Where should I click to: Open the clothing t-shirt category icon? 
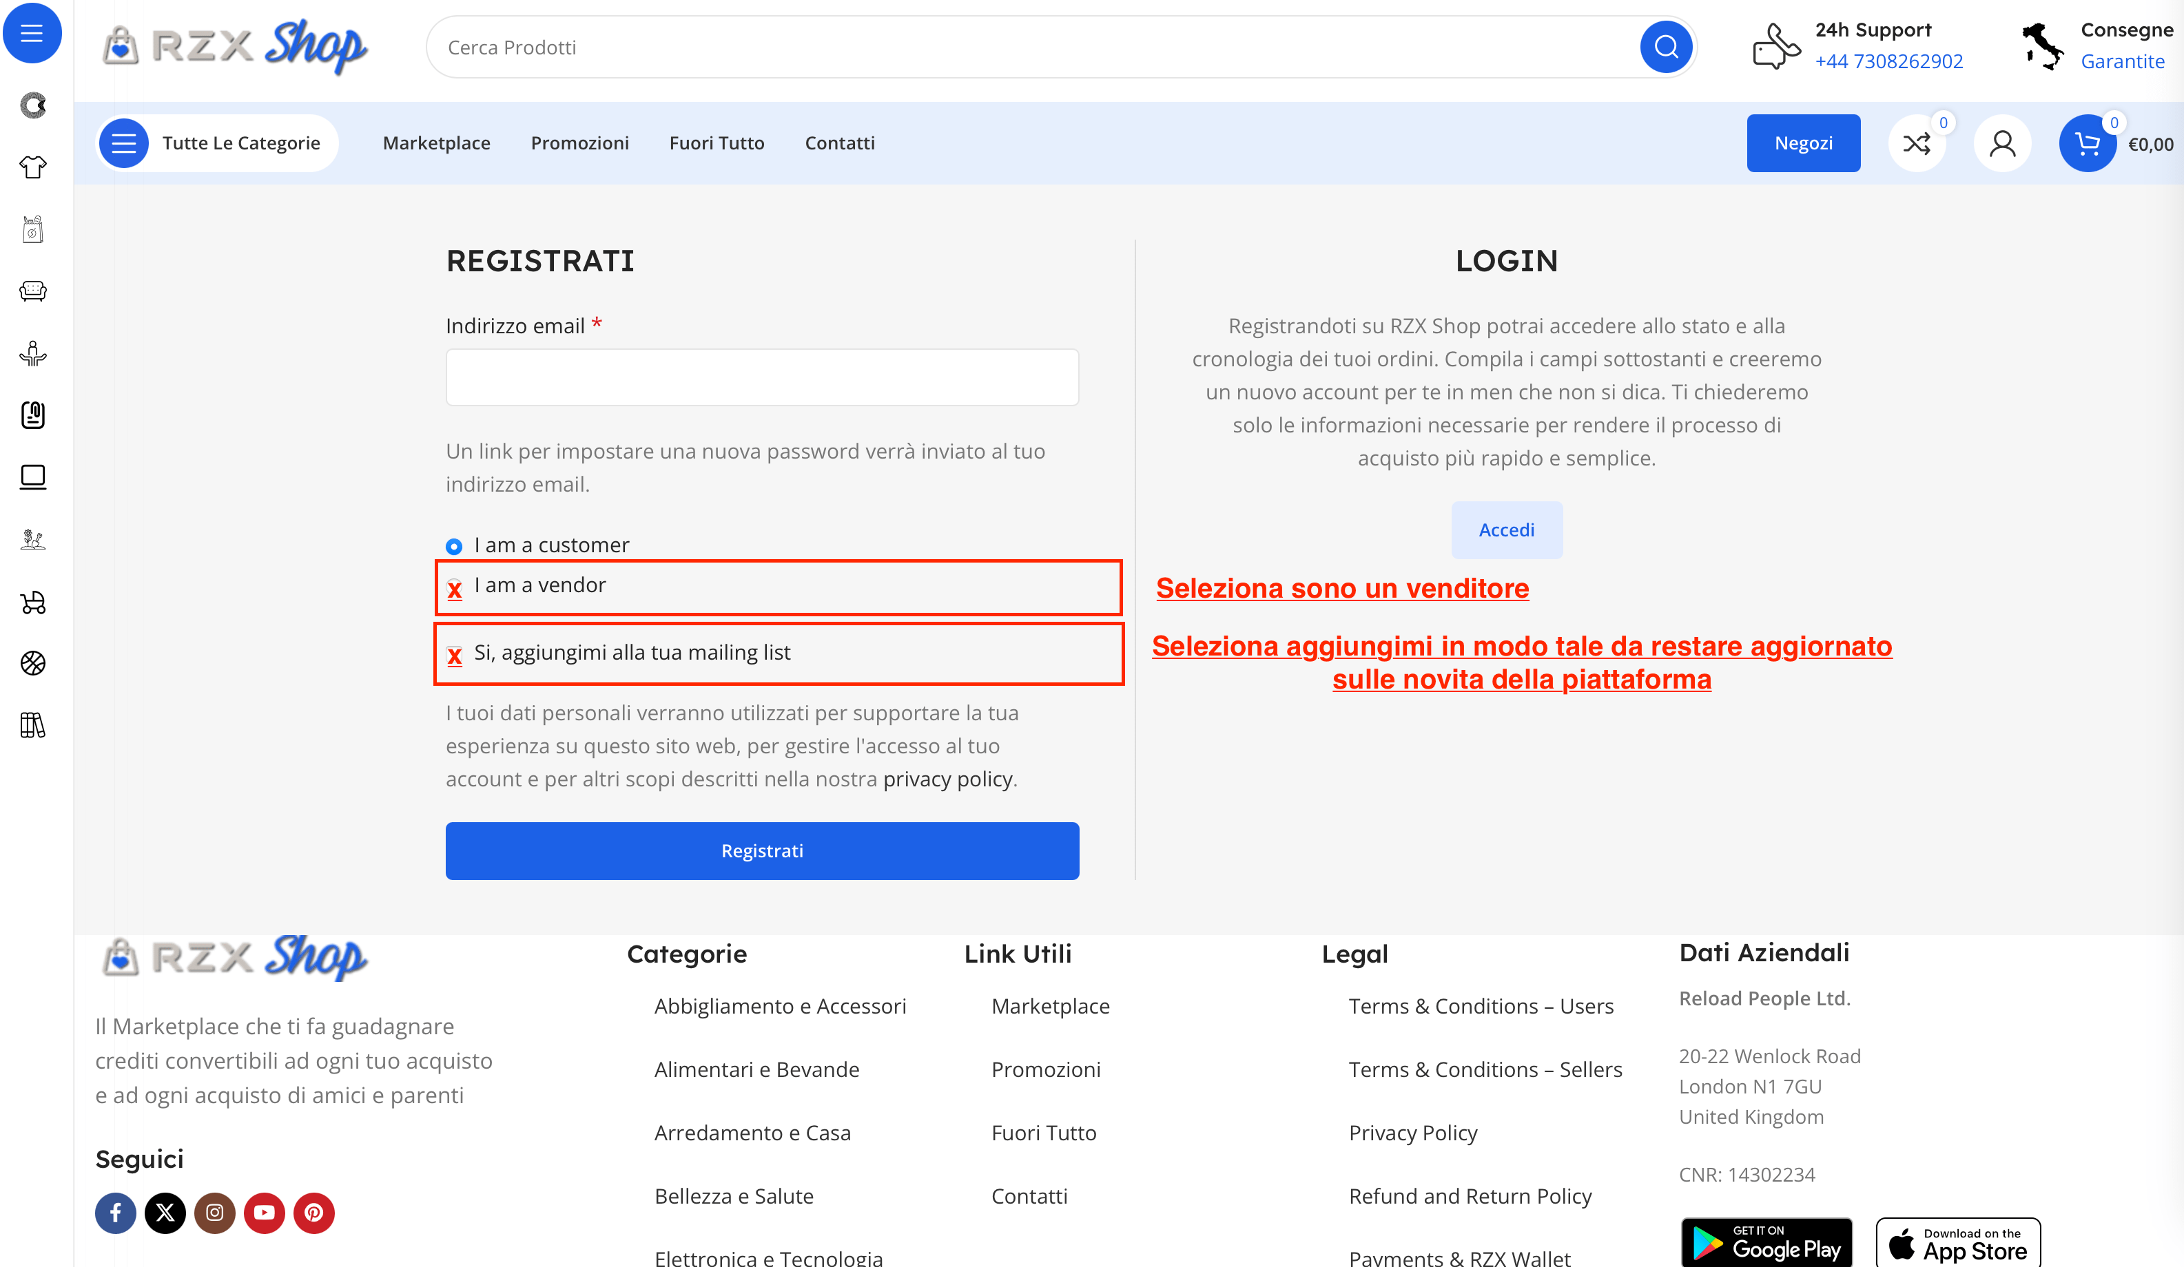coord(33,167)
